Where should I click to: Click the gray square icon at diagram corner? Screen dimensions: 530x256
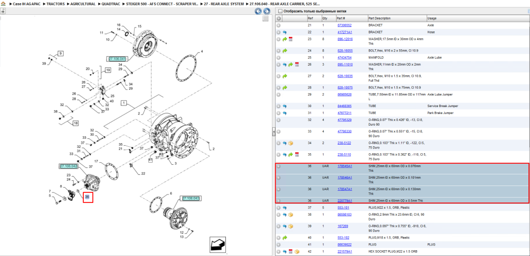(266, 19)
